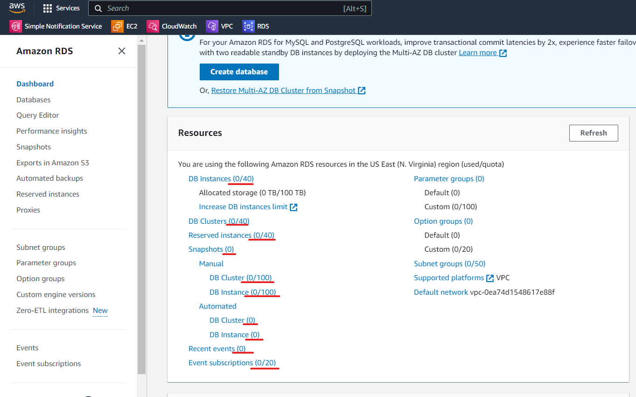Open Option groups in the sidebar
The width and height of the screenshot is (636, 397).
(41, 279)
